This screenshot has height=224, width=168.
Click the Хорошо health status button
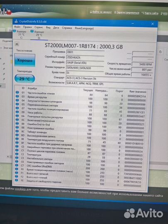(x=25, y=60)
